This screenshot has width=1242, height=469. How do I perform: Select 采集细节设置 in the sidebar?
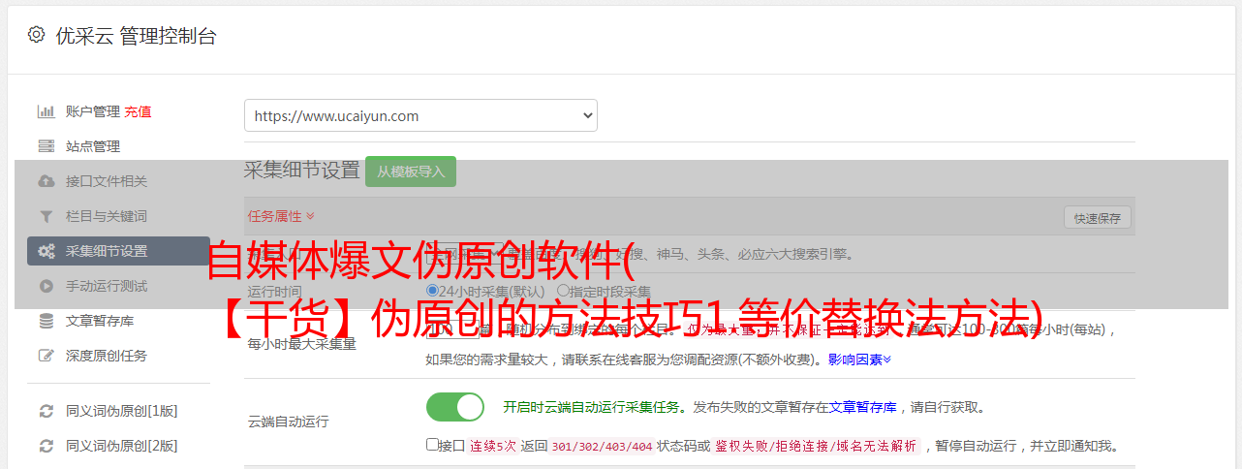coord(118,251)
